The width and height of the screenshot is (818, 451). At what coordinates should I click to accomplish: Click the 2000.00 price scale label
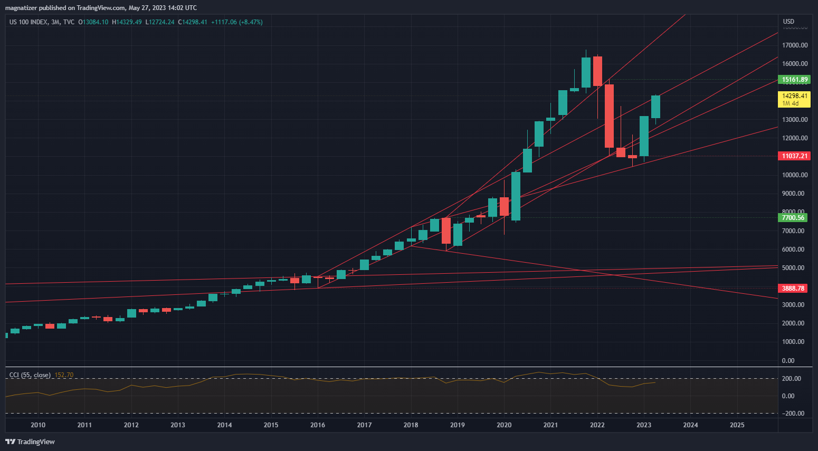point(793,323)
